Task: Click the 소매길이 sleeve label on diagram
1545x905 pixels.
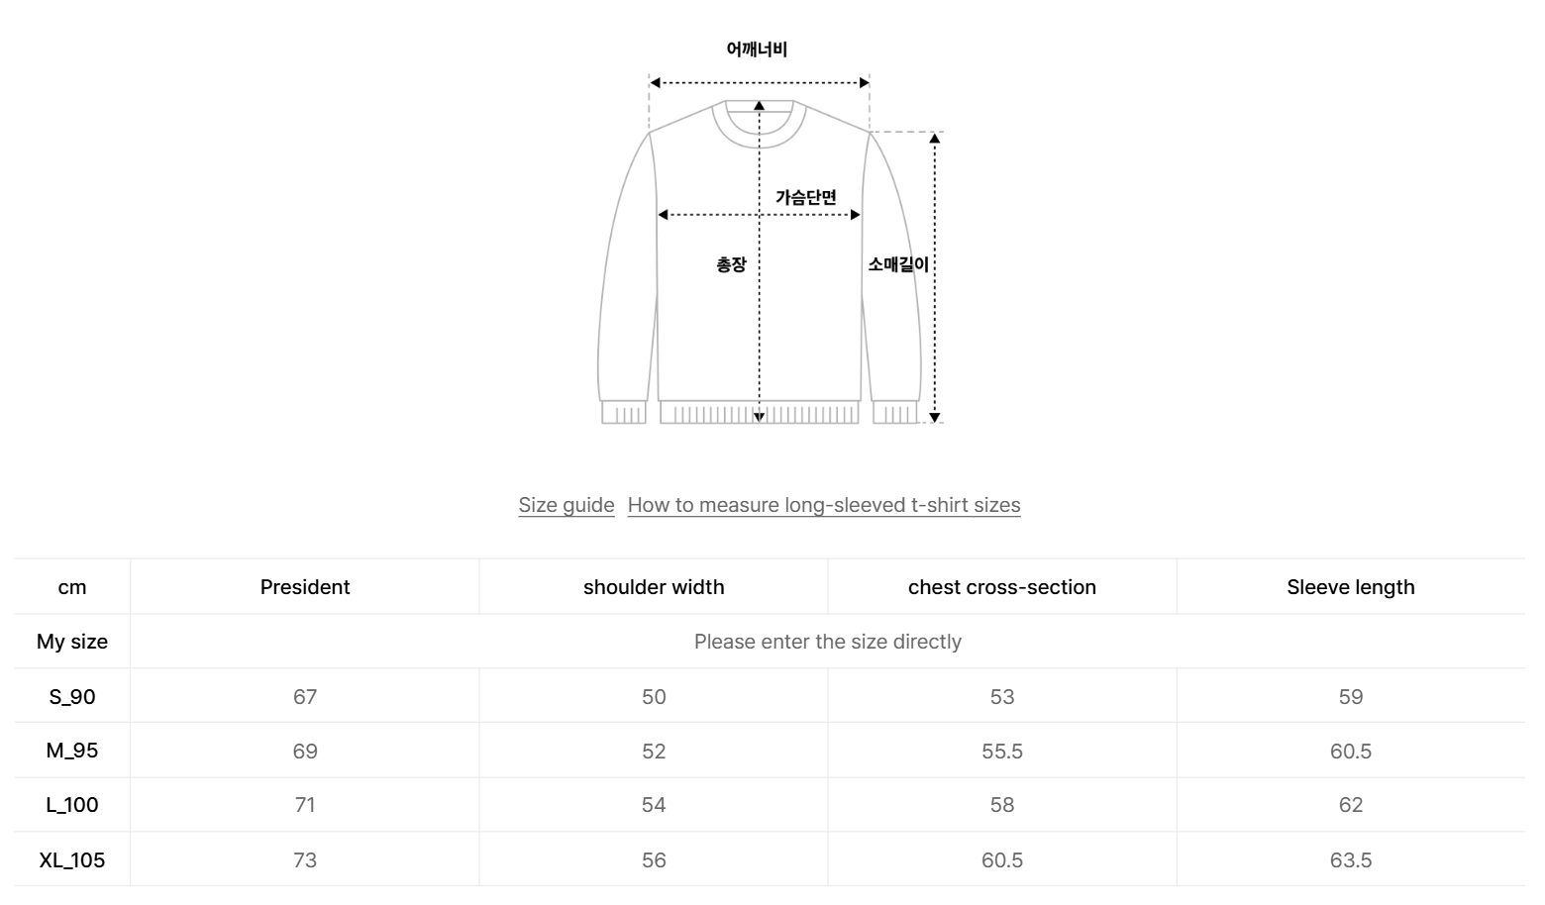Action: pyautogui.click(x=898, y=264)
